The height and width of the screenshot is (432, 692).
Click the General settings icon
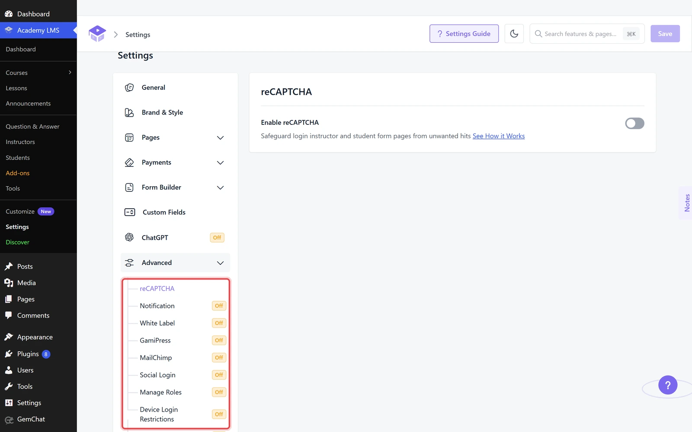pos(129,88)
